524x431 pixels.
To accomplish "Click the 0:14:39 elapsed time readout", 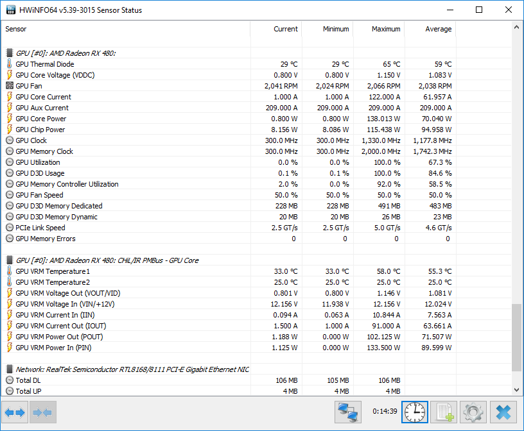I will pyautogui.click(x=385, y=411).
